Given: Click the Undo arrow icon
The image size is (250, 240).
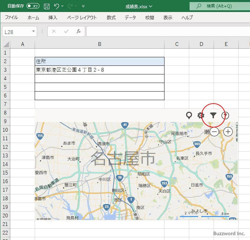Looking at the screenshot, I should [x=57, y=6].
